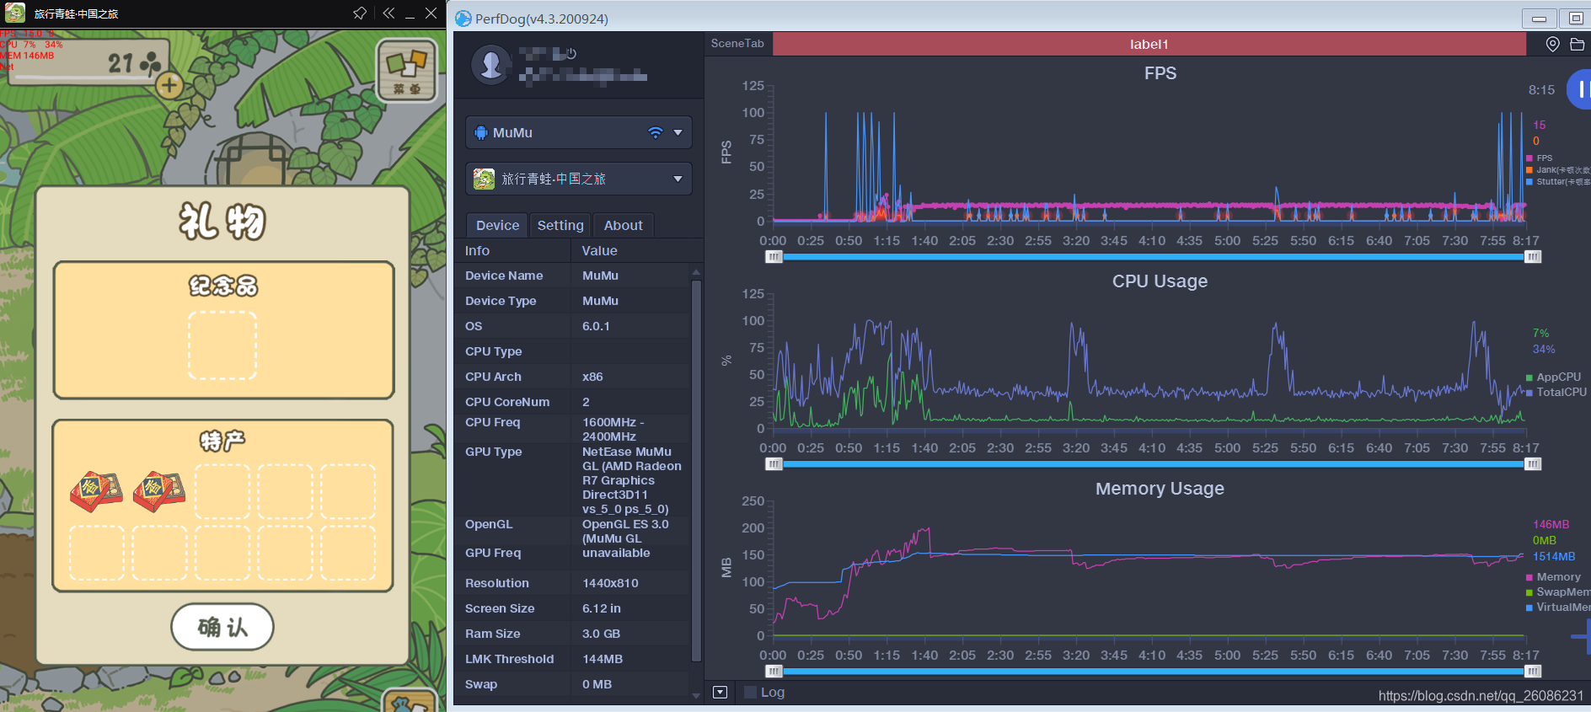1591x712 pixels.
Task: Click the left handle of the Memory Usage range slider
Action: click(774, 672)
